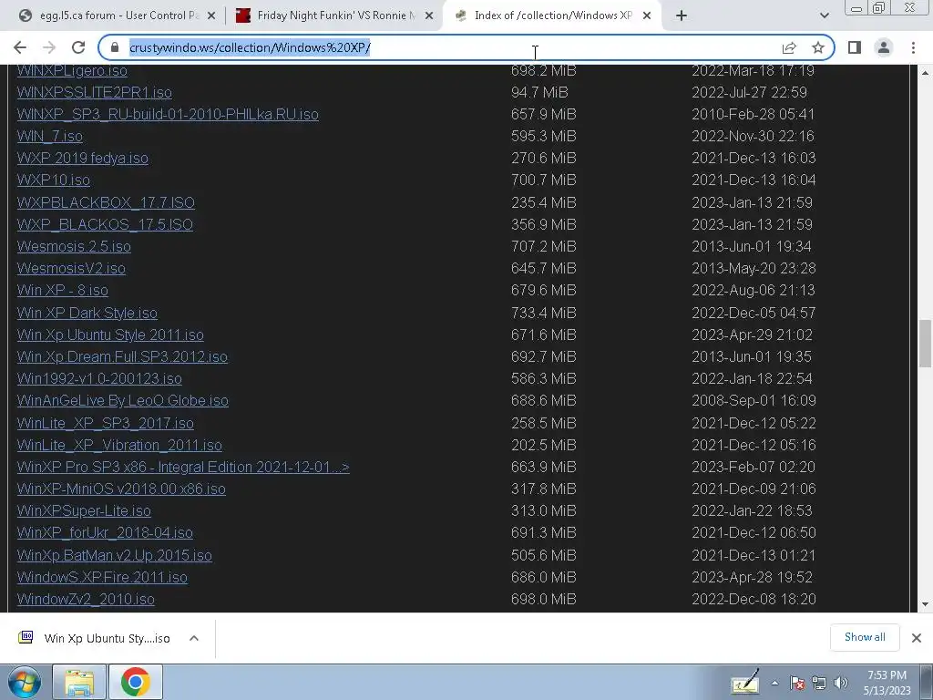
Task: Download WINXPSSLITE2PR1.iso
Action: (x=94, y=92)
